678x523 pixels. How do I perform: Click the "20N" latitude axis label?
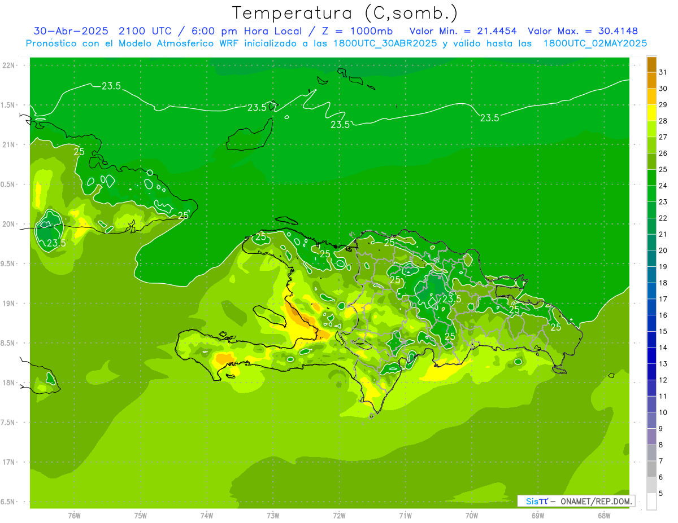point(9,224)
